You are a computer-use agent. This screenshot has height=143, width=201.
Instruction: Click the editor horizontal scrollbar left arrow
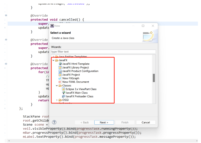point(9,141)
